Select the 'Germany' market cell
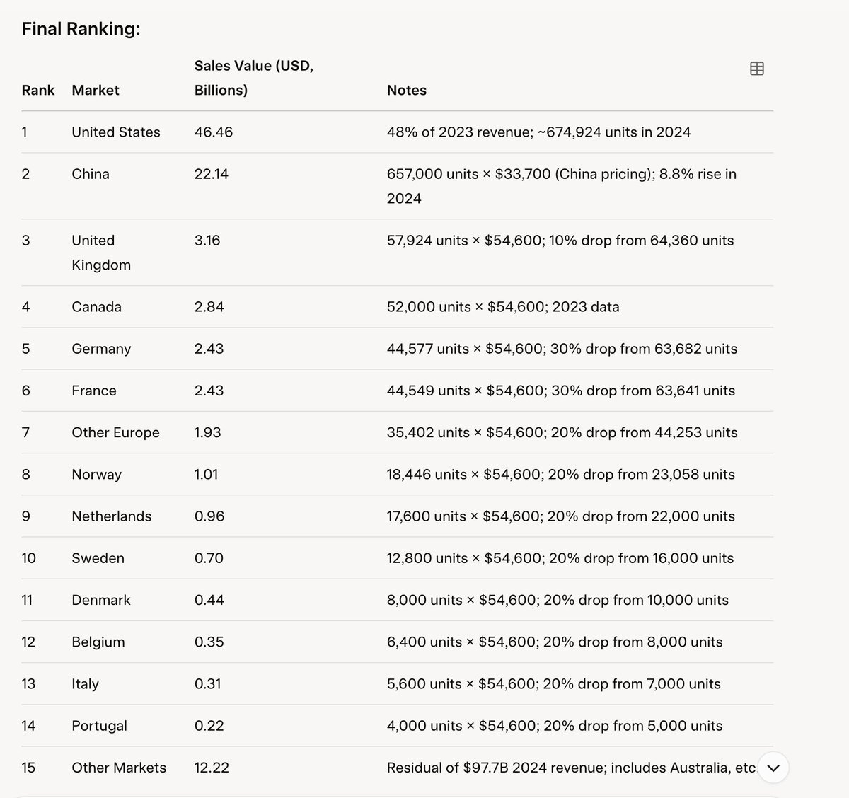 101,349
